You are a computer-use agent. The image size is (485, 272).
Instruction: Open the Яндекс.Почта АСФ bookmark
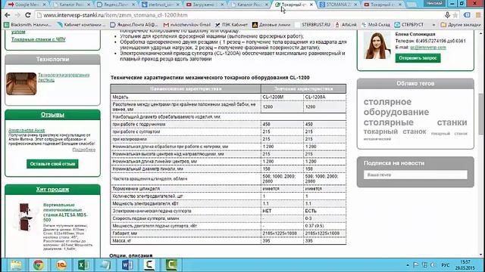[134, 25]
